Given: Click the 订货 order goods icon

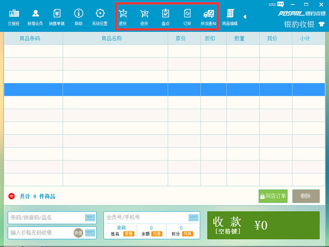Looking at the screenshot, I should point(187,16).
